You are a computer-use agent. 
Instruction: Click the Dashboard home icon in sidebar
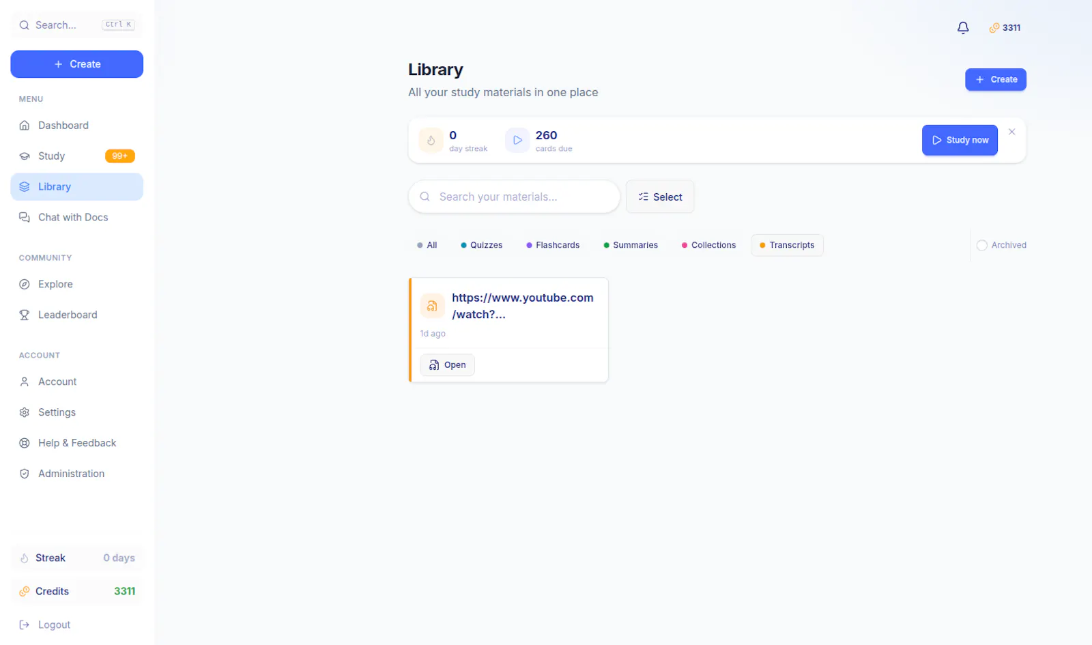pos(25,126)
